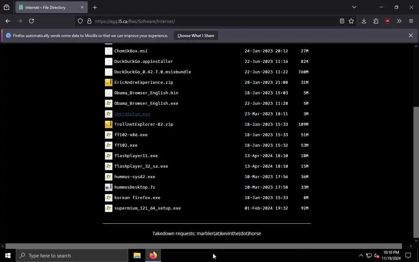Click the OperaSetup.exe file icon
This screenshot has height=262, width=419.
coord(108,114)
